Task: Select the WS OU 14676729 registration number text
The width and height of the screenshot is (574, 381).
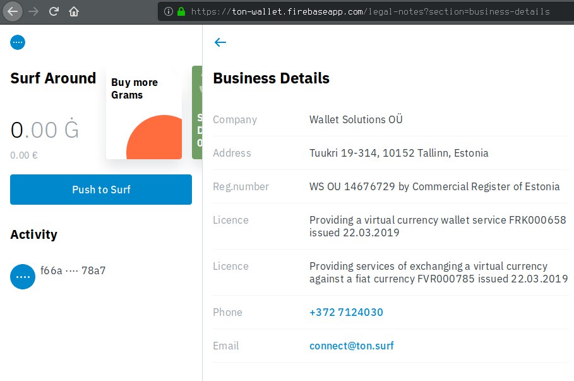Action: tap(434, 187)
